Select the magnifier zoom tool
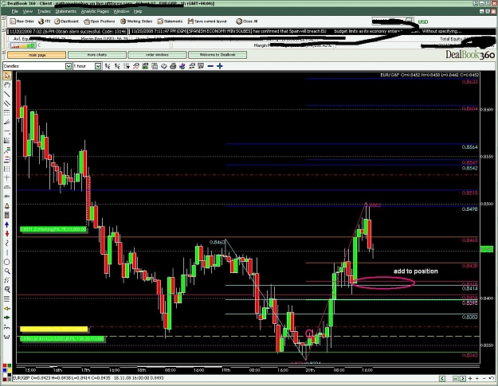The width and height of the screenshot is (498, 386). 7,271
